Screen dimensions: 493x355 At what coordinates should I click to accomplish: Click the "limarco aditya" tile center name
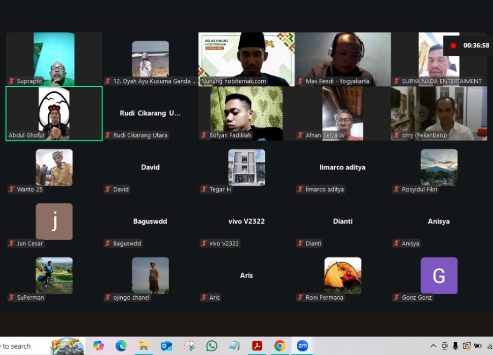pyautogui.click(x=343, y=167)
